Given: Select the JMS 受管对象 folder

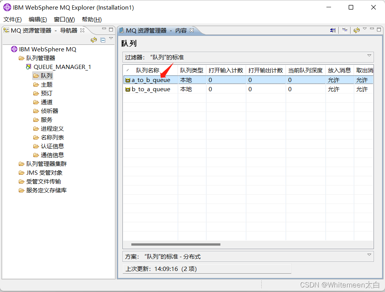Looking at the screenshot, I should click(44, 173).
